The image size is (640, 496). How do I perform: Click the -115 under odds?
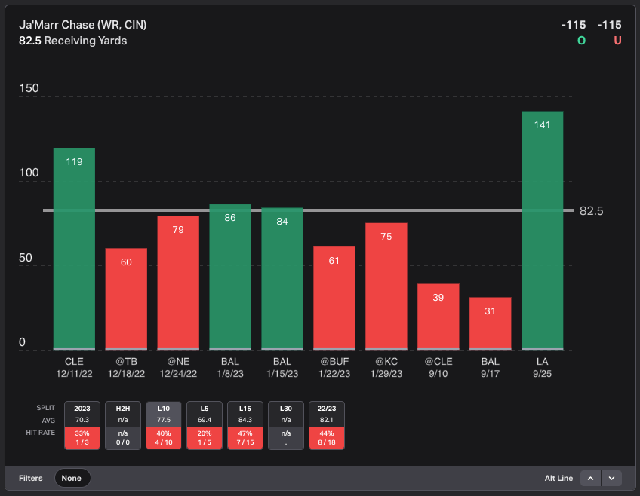(x=609, y=25)
